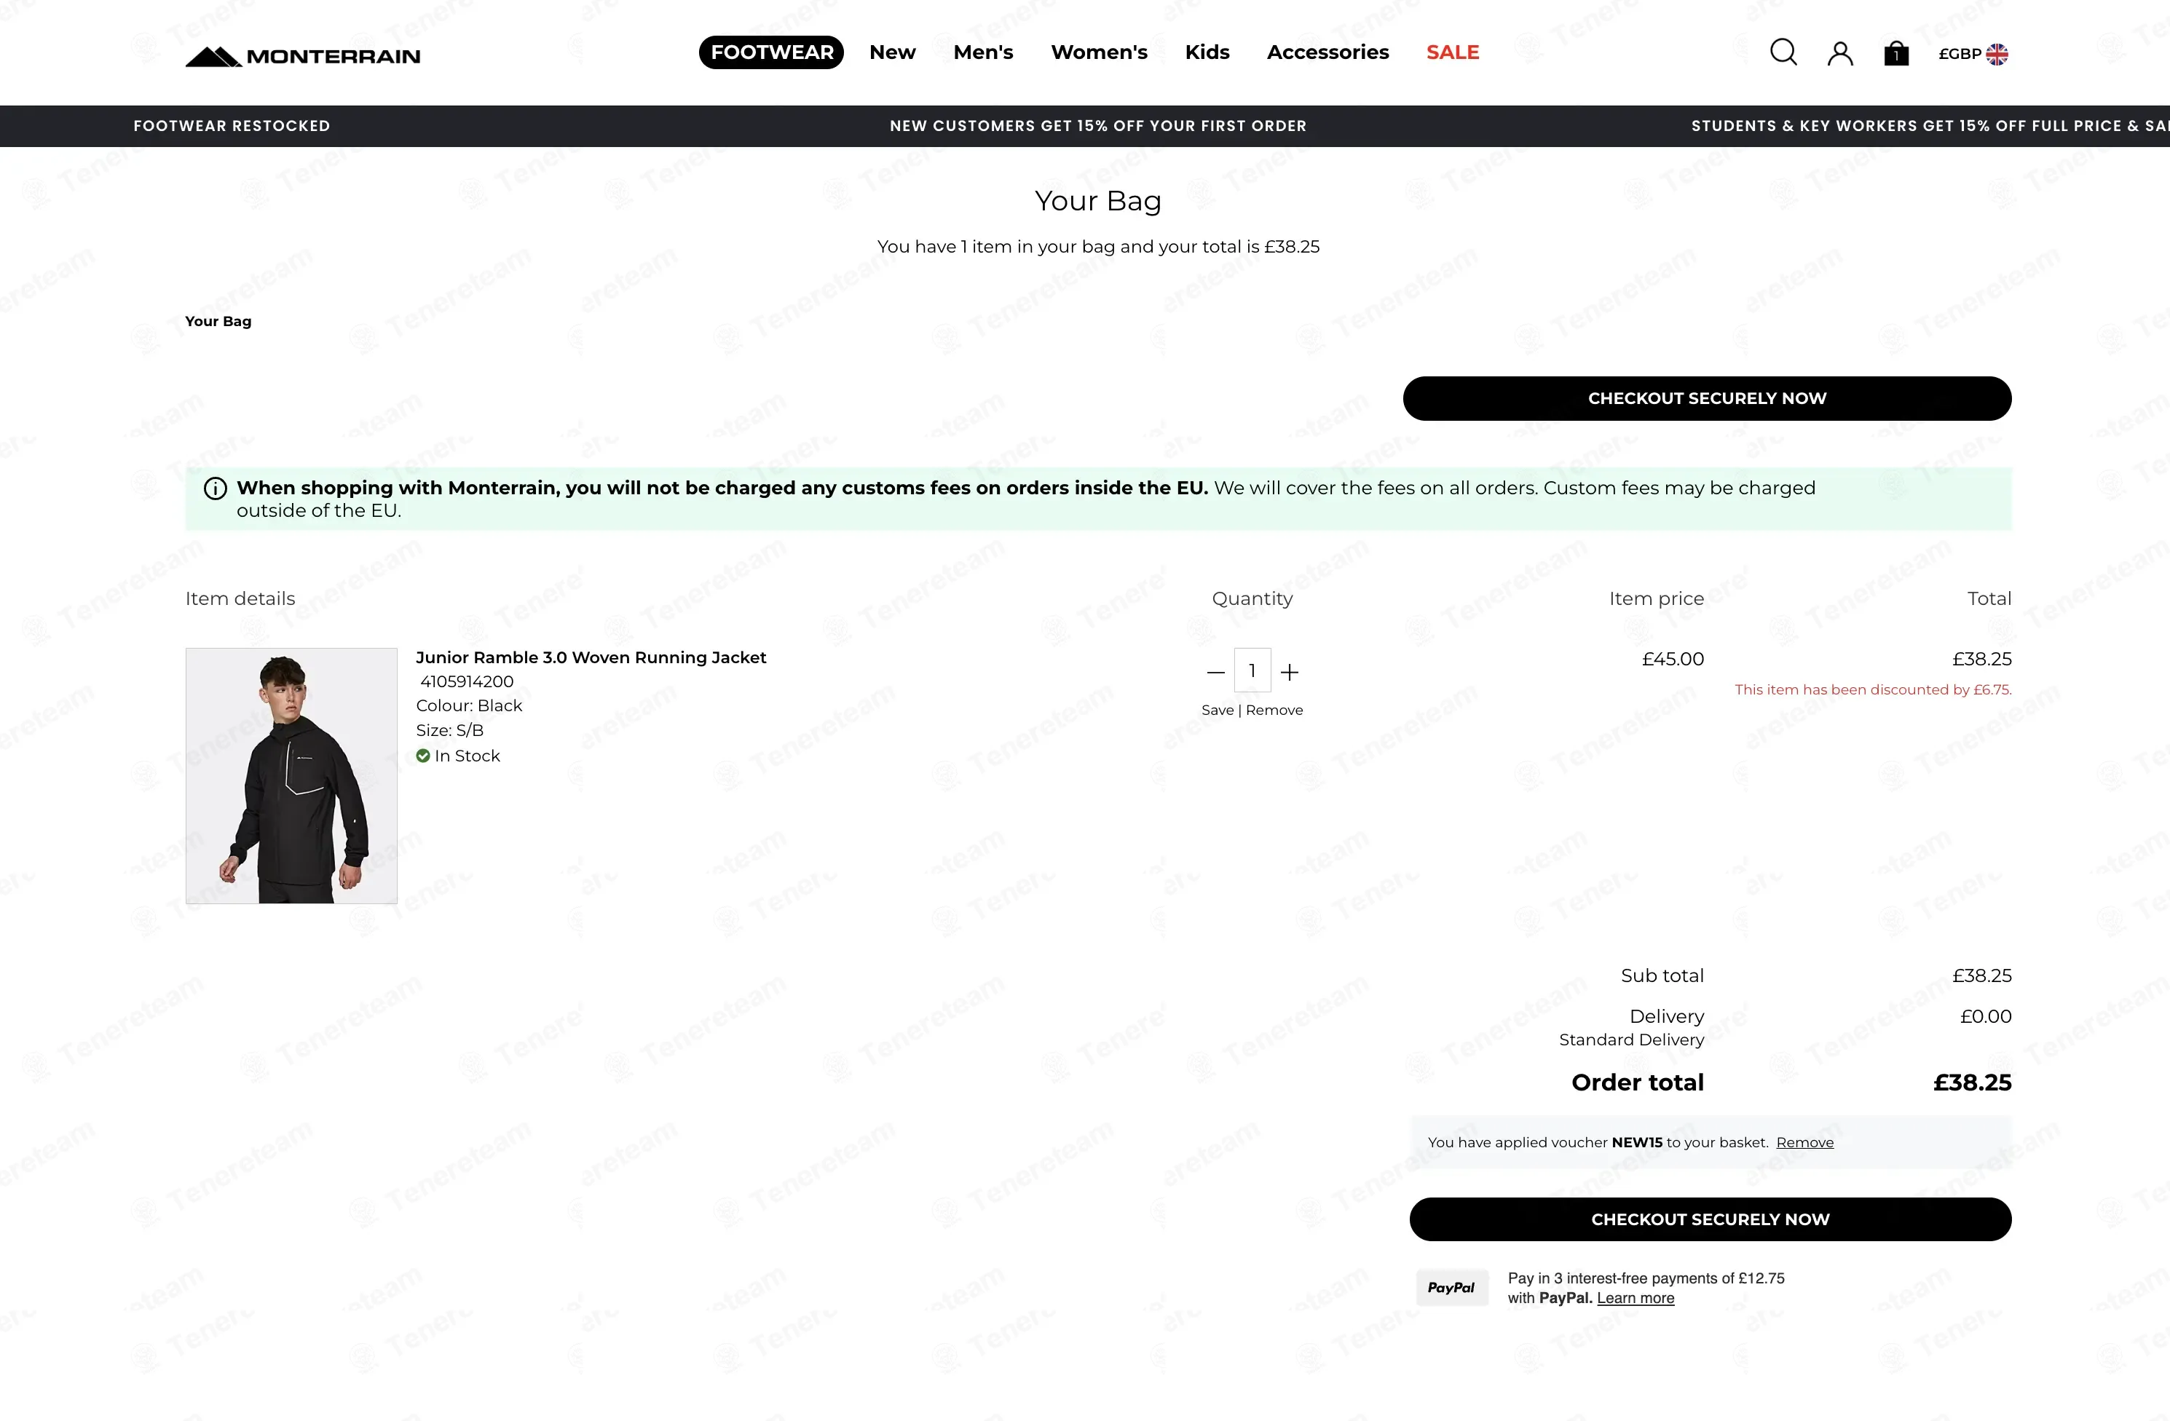Click the PayPal logo badge
The width and height of the screenshot is (2170, 1421).
[x=1451, y=1288]
